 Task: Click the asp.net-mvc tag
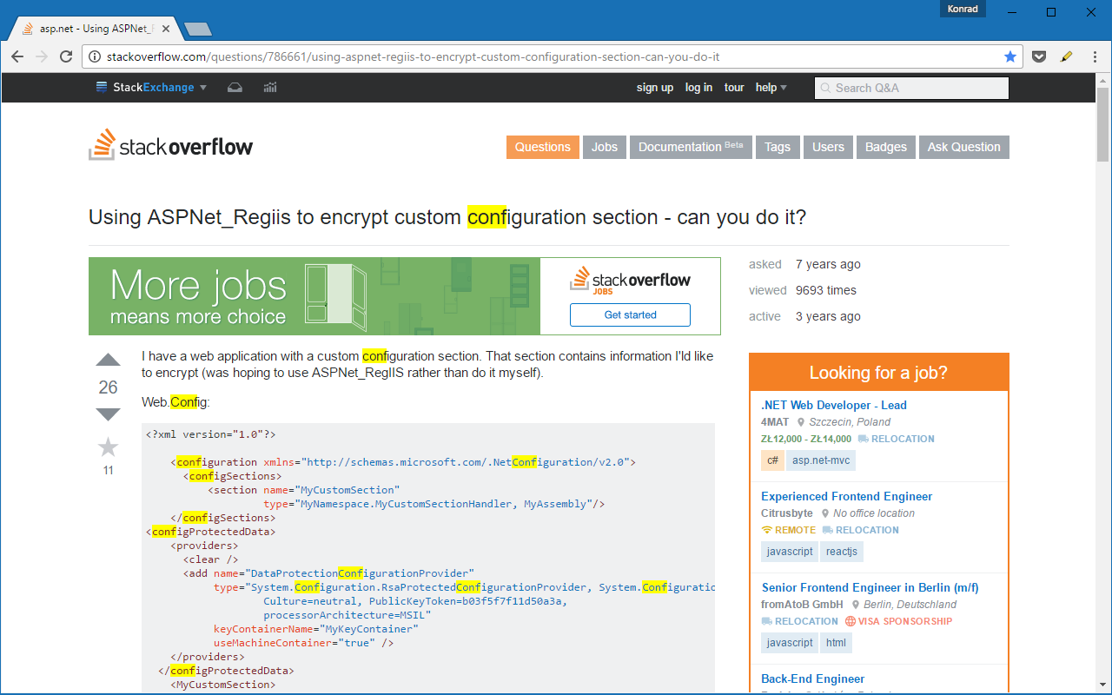pyautogui.click(x=821, y=460)
